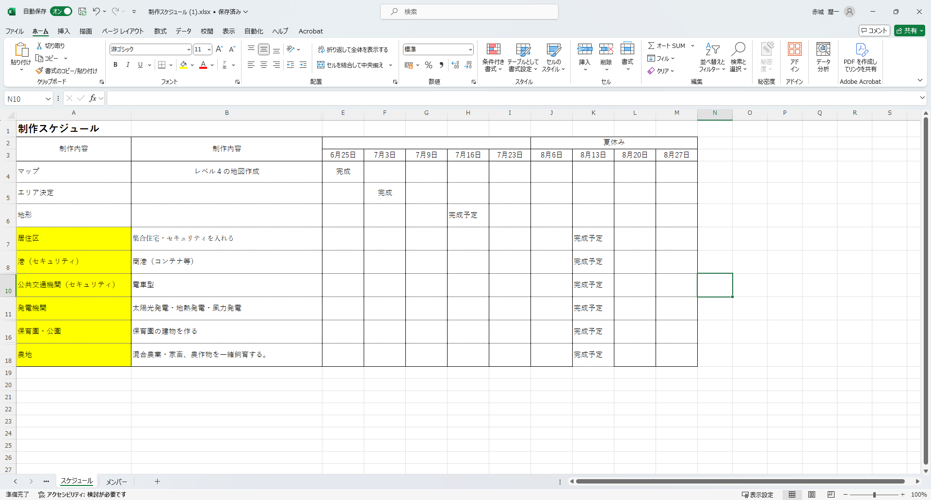Open the Clear (クリア) dropdown
The width and height of the screenshot is (931, 500).
(x=661, y=71)
